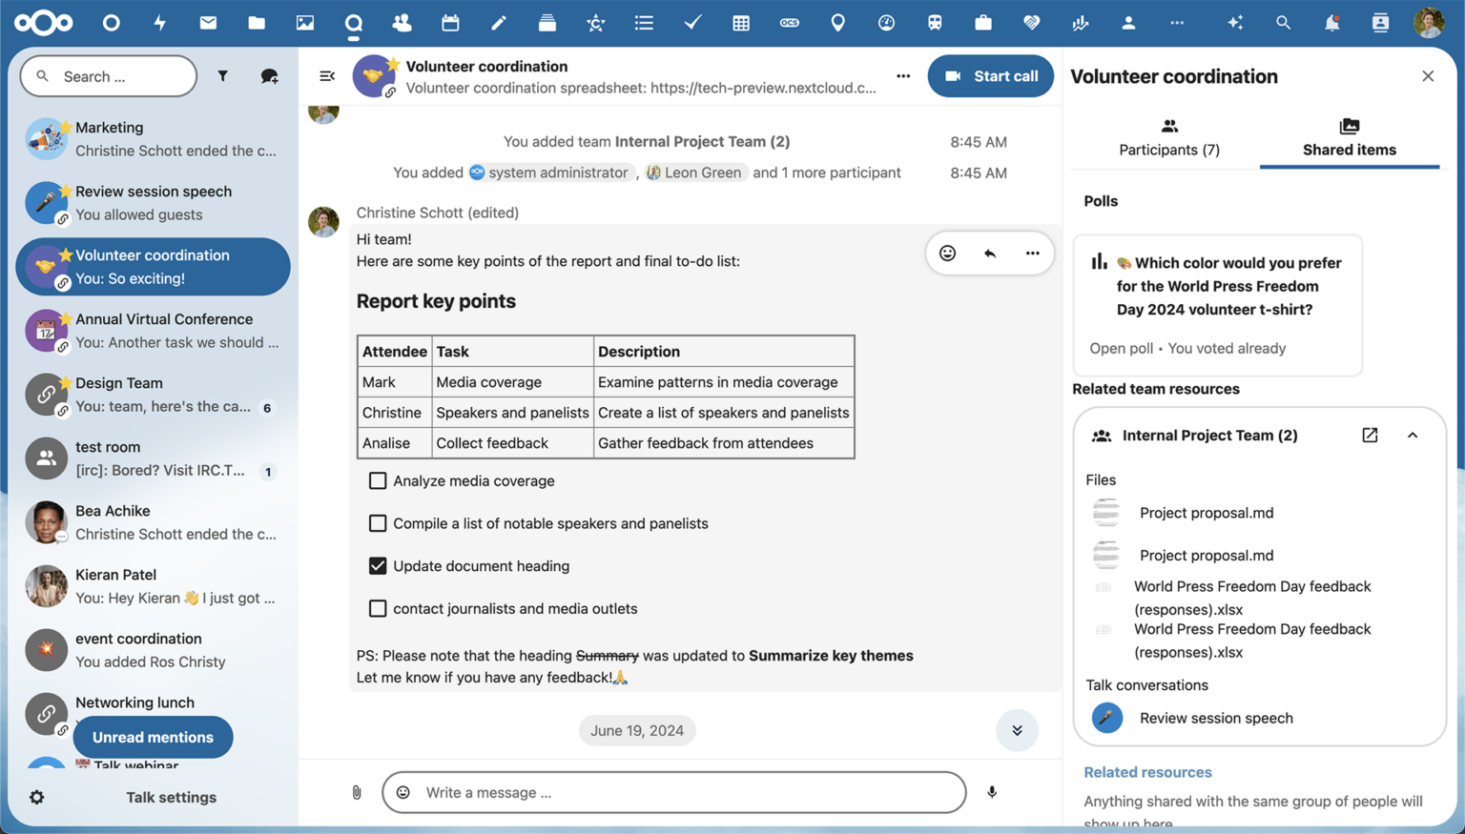This screenshot has height=834, width=1465.
Task: Open the three-dot menu on Christine's message
Action: 1032,253
